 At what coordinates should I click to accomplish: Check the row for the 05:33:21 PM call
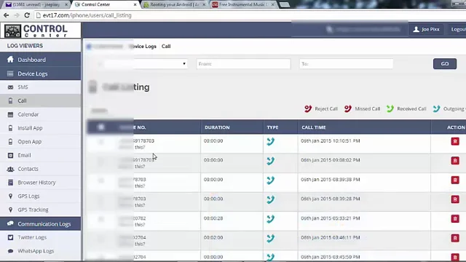click(x=100, y=219)
